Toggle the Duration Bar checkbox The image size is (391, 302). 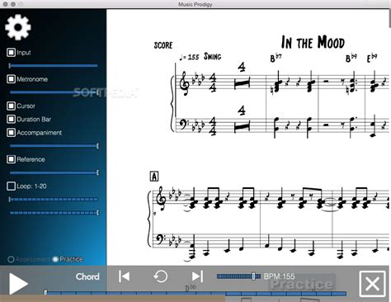pyautogui.click(x=11, y=119)
